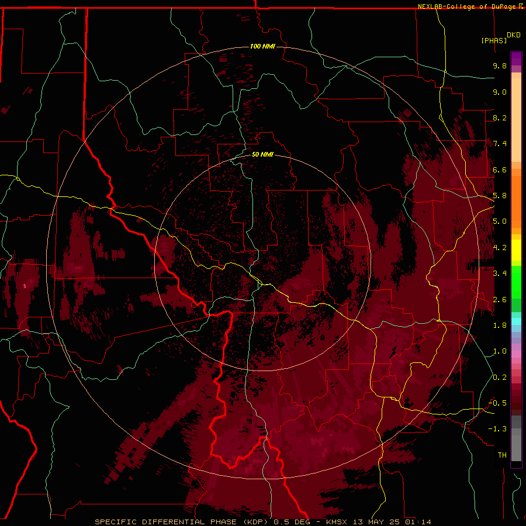Click the bright green segment of color bar
Image resolution: width=526 pixels, height=526 pixels.
coord(516,282)
